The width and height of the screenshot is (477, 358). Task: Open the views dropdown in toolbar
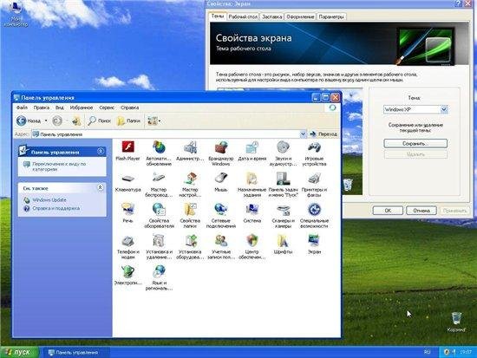pos(154,120)
